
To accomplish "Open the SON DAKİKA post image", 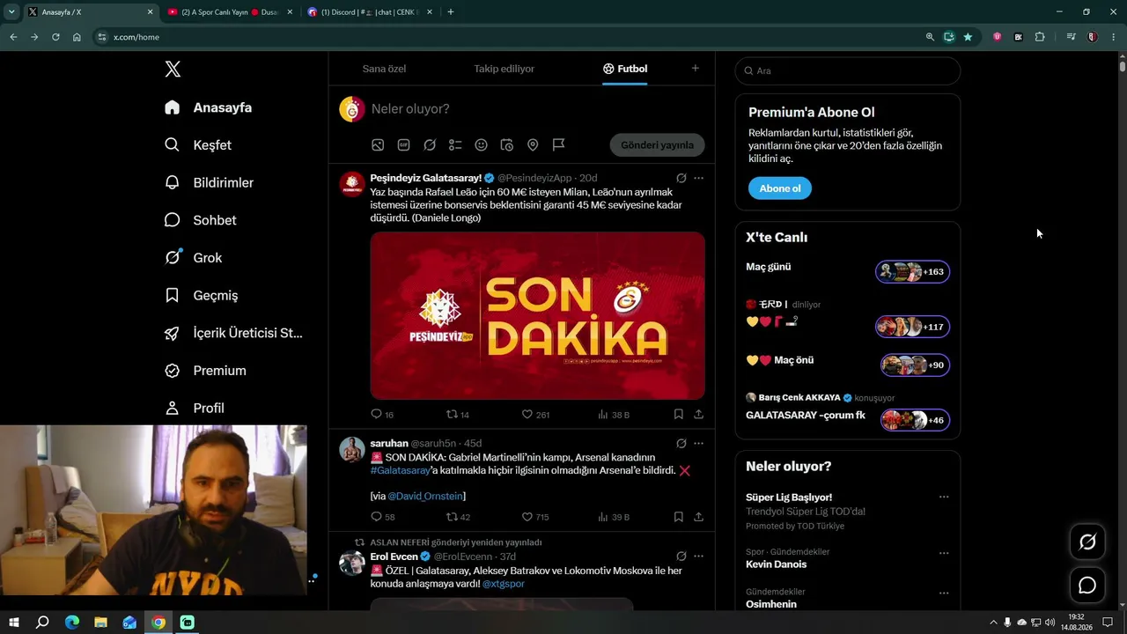I will 537,316.
